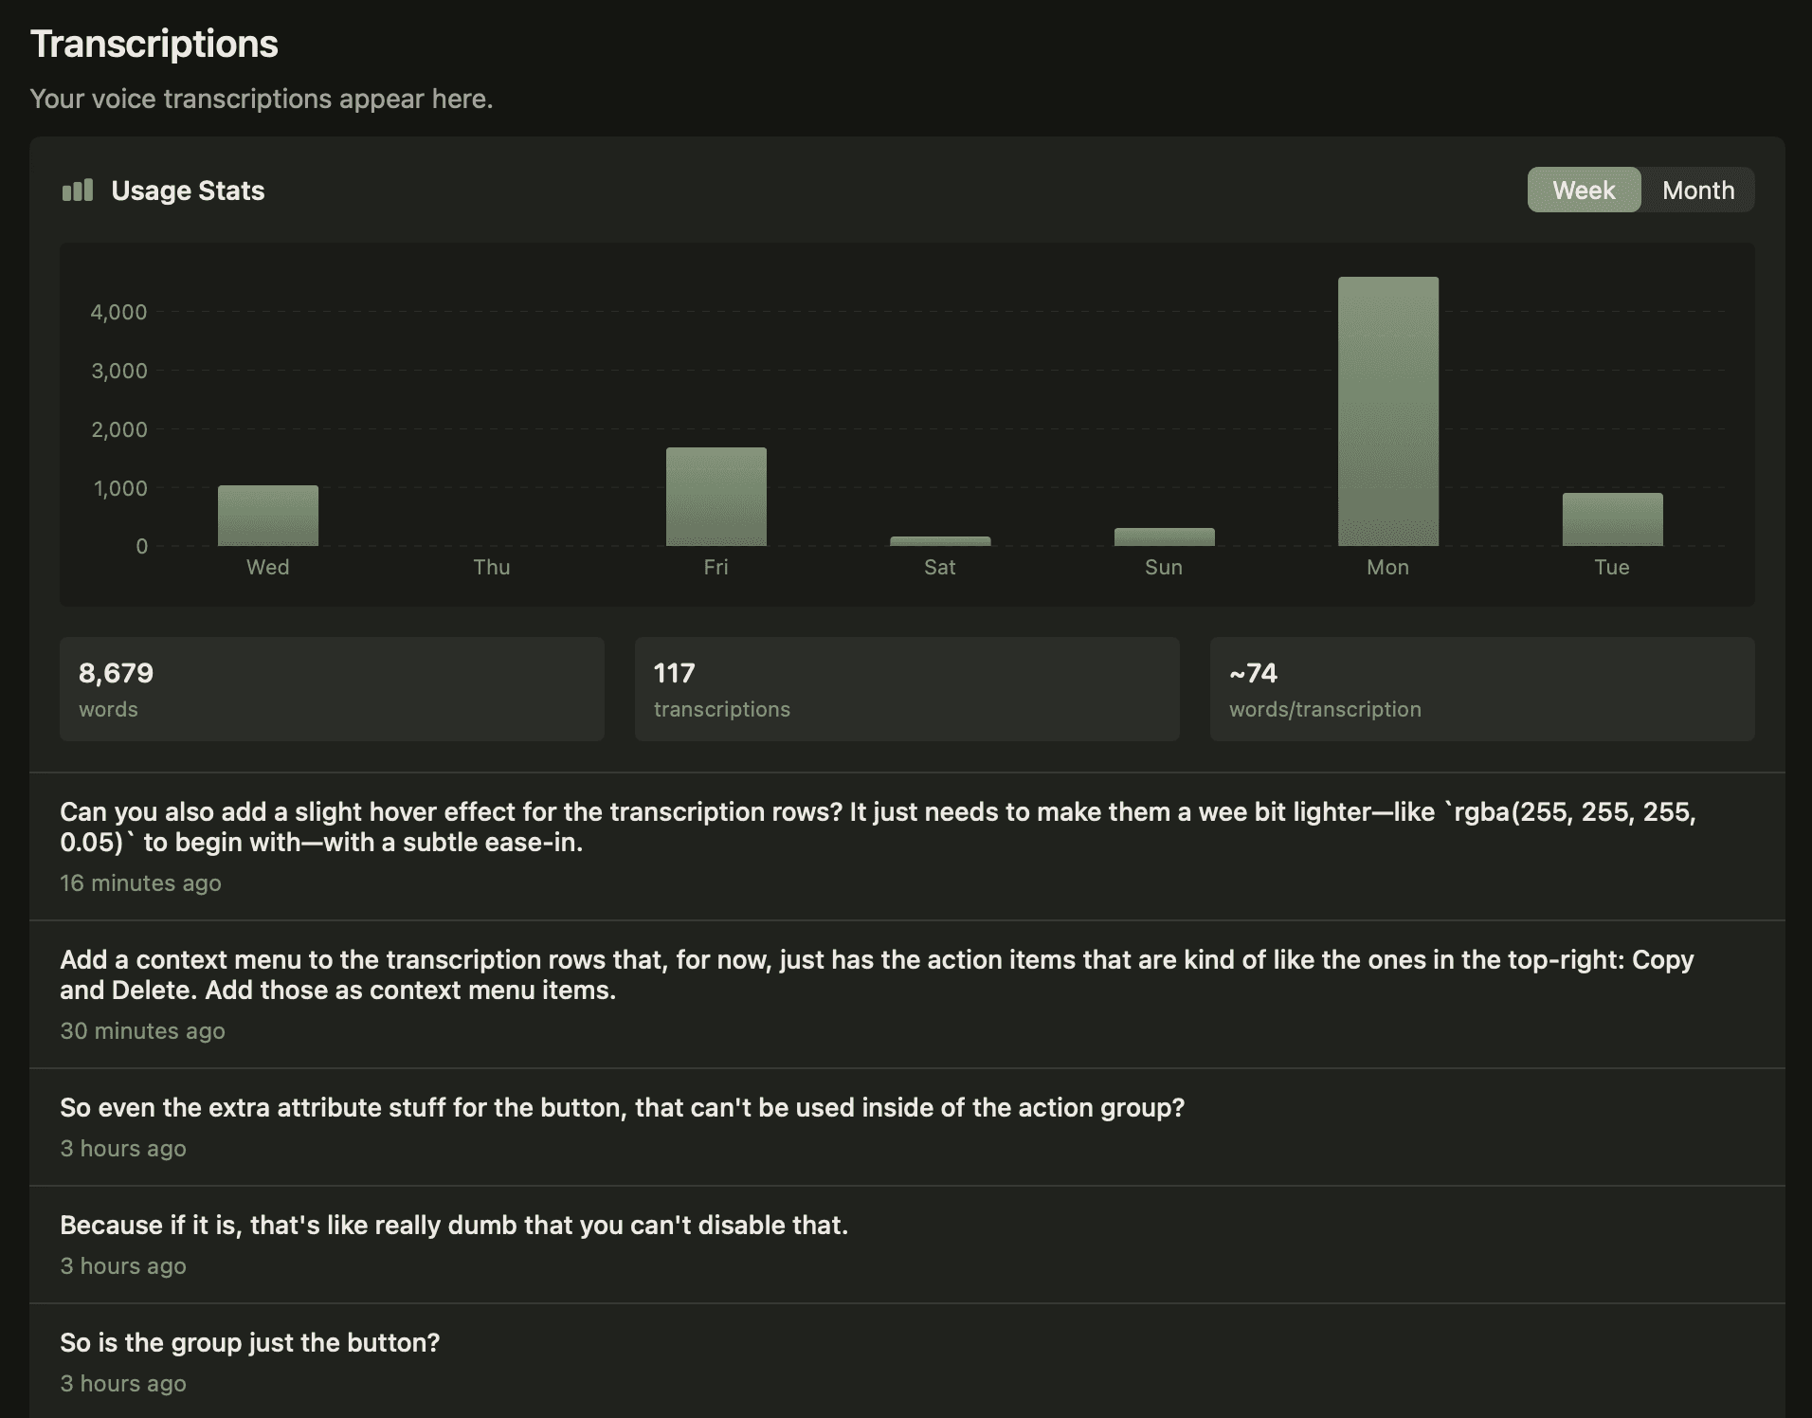This screenshot has width=1812, height=1418.
Task: Select the "really dumb" transcription row
Action: (907, 1244)
